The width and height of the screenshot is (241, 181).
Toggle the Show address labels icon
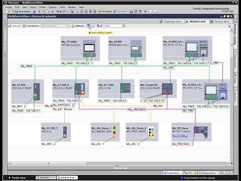coord(89,26)
